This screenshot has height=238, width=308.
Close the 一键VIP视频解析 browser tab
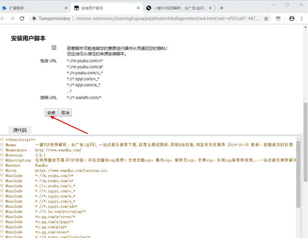[x=210, y=8]
